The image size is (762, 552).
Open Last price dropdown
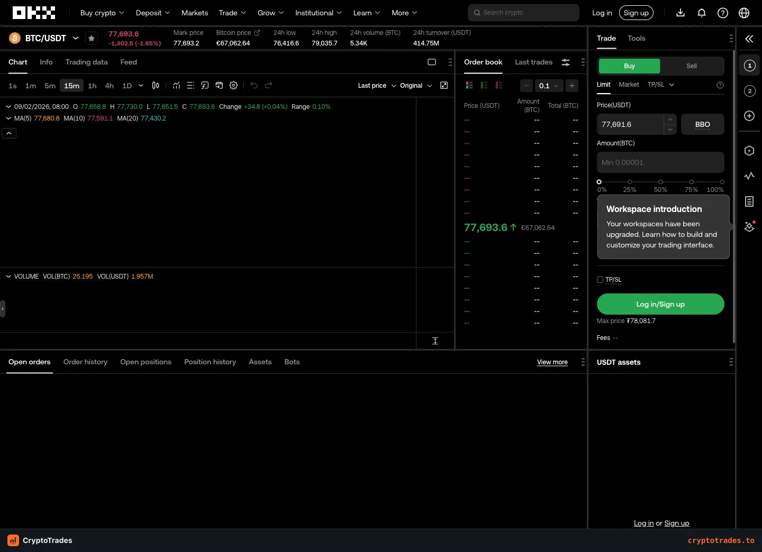377,86
